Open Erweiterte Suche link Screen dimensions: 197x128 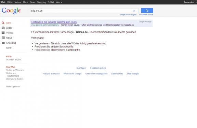tap(146, 15)
